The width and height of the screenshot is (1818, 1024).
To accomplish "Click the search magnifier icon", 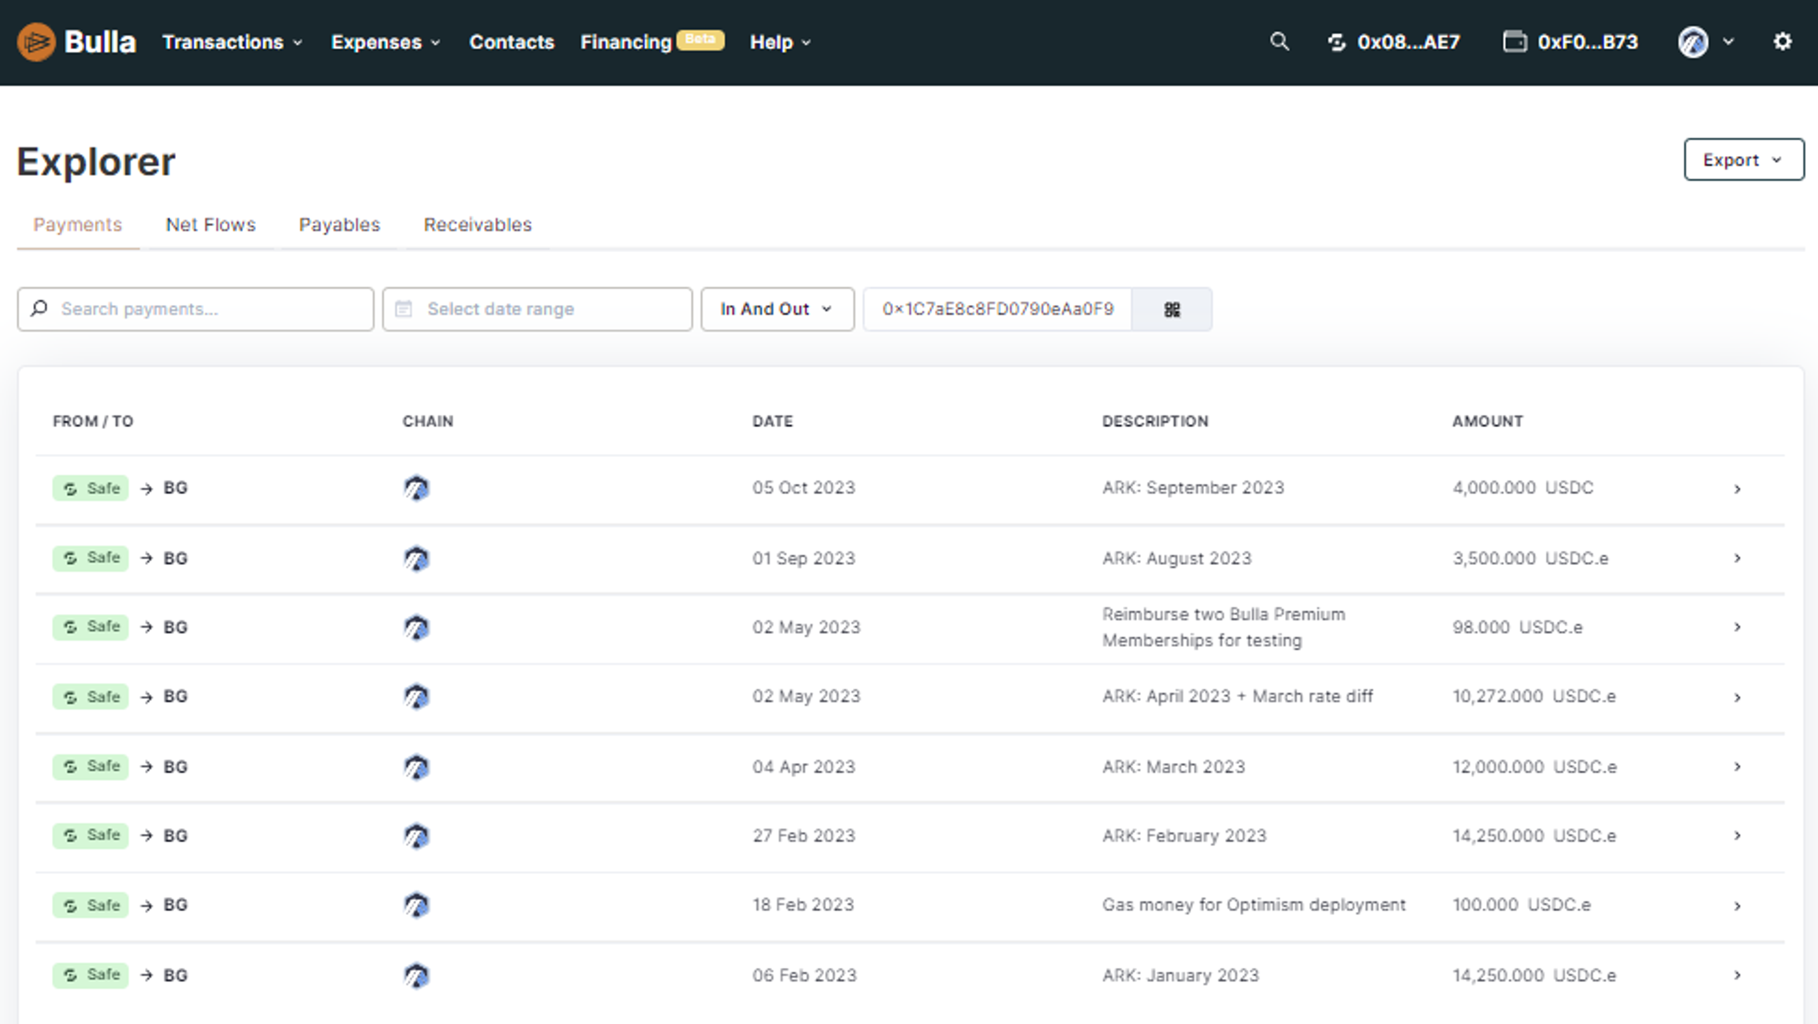I will pos(1279,41).
